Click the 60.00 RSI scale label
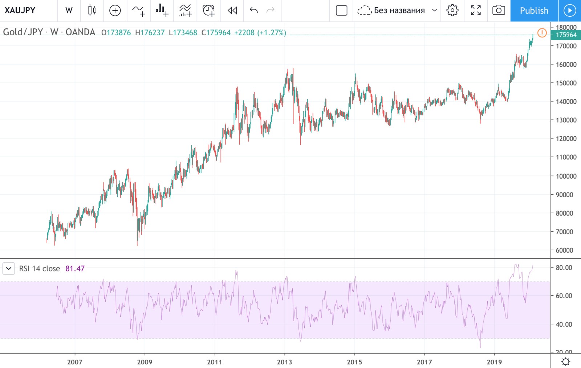The width and height of the screenshot is (581, 368). (564, 296)
